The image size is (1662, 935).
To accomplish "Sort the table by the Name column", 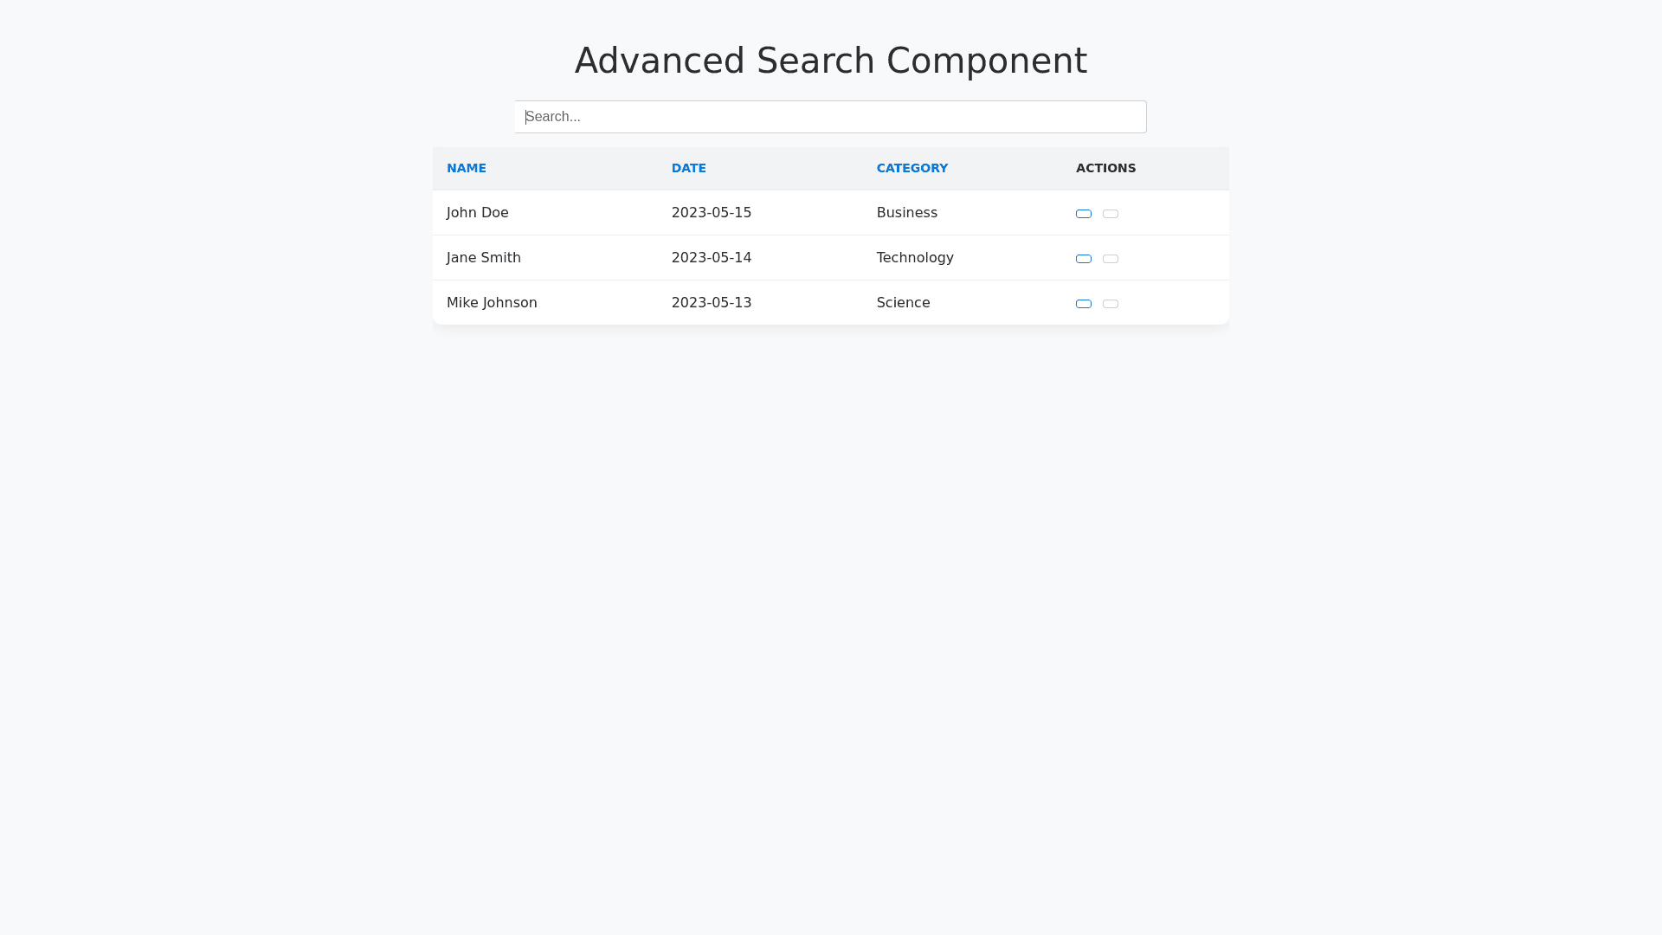I will click(x=466, y=168).
